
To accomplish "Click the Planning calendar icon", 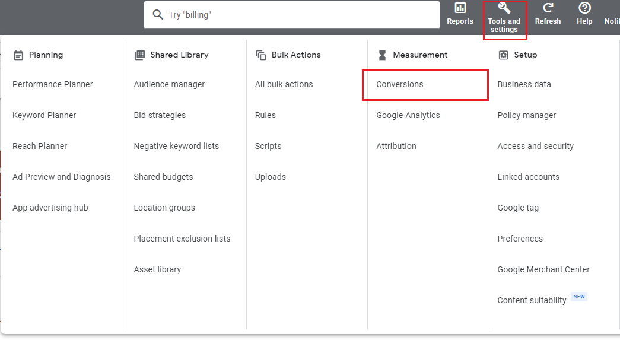I will point(18,55).
